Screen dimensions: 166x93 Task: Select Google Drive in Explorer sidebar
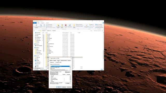pos(38,37)
